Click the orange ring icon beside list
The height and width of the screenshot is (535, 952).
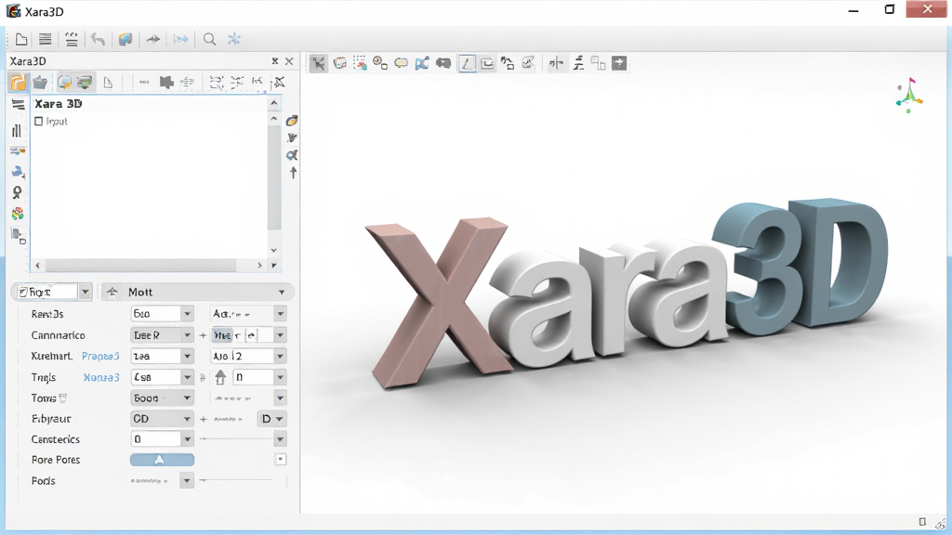pos(292,121)
